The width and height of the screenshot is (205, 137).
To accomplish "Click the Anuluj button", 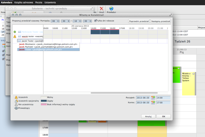I will [148, 116].
